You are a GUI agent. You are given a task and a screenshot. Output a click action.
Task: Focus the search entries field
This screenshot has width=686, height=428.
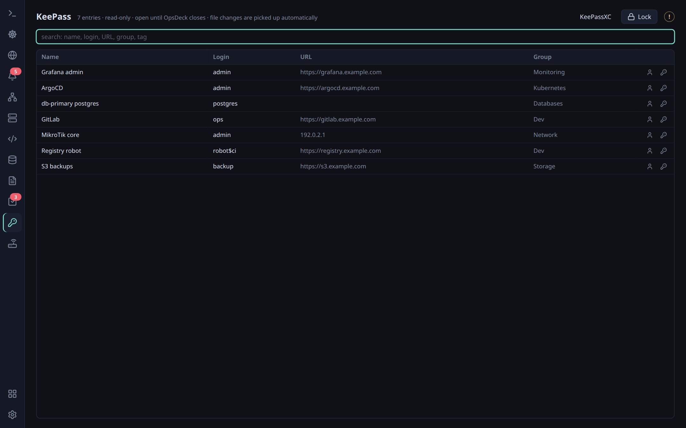pos(355,37)
